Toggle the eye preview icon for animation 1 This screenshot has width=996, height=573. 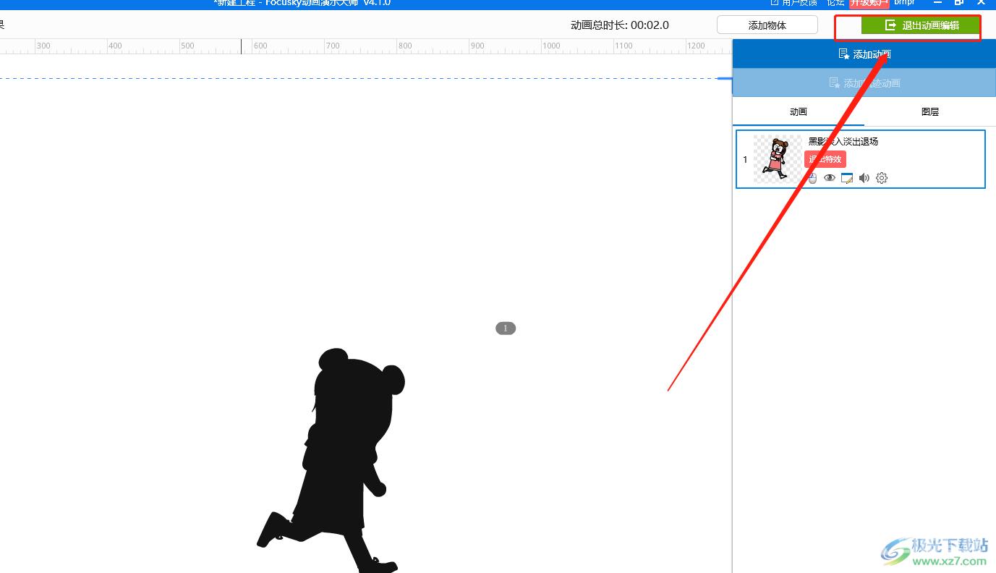click(x=830, y=178)
